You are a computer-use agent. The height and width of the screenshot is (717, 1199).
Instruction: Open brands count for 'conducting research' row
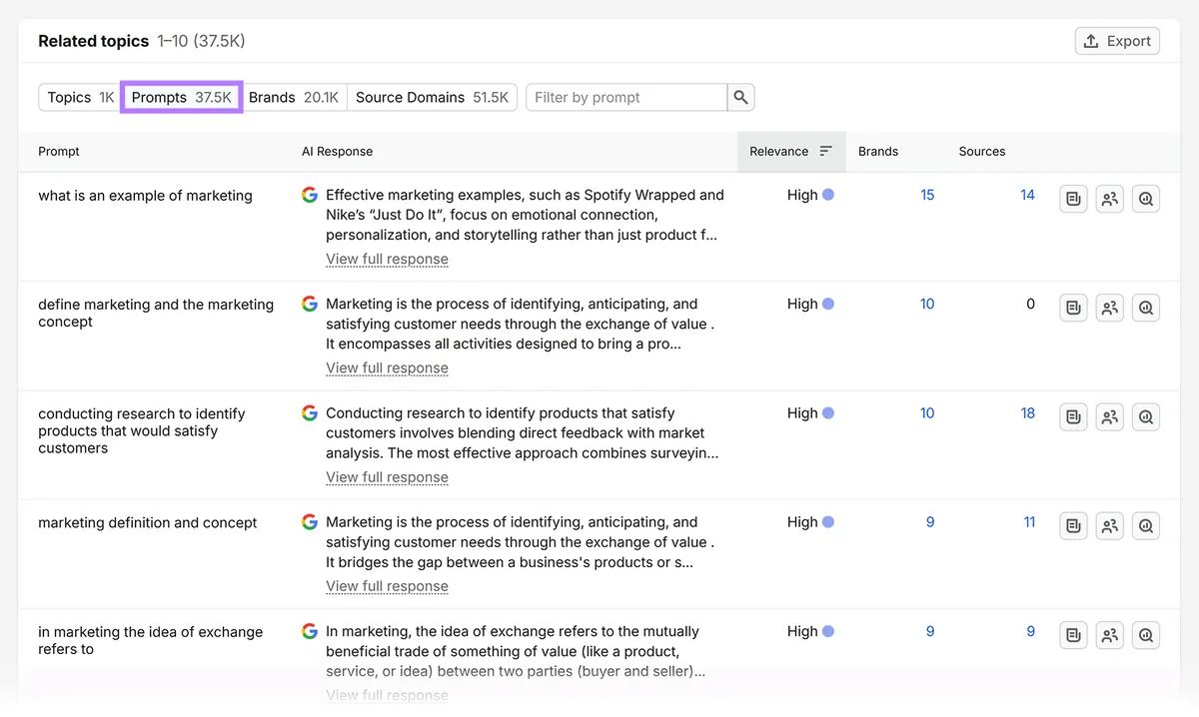[x=927, y=412]
